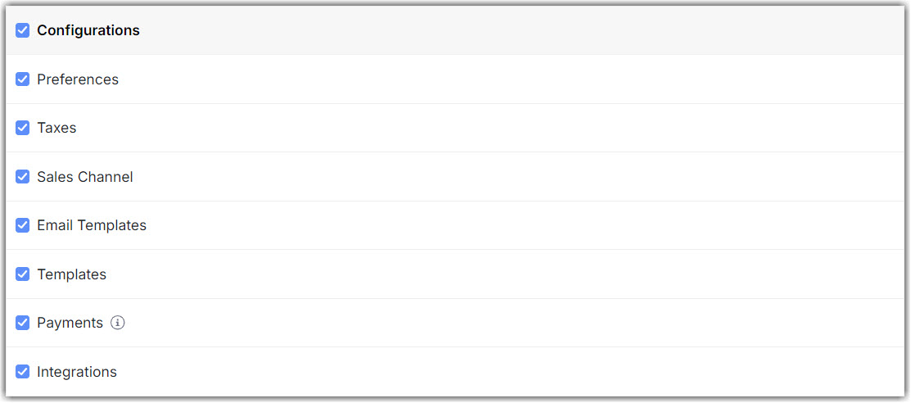This screenshot has height=403, width=911.
Task: Click the Email Templates label text
Action: (x=92, y=225)
